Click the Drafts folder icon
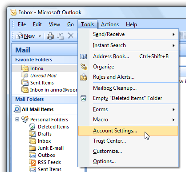The width and height of the screenshot is (186, 172). 32,134
